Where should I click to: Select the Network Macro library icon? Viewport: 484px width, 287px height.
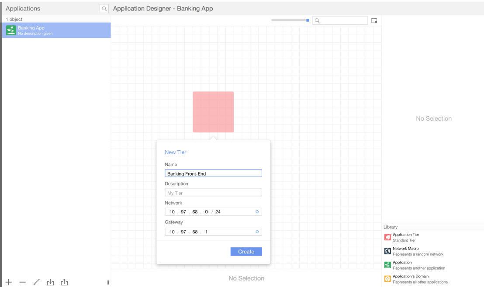pyautogui.click(x=387, y=251)
